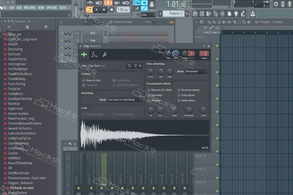
Task: Select the playlist slip tool
Action: (x=229, y=22)
